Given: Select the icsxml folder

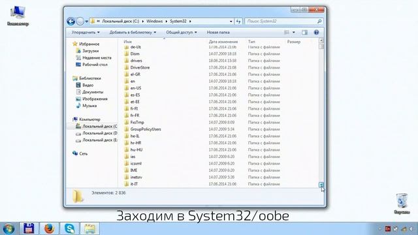Looking at the screenshot, I should click(x=136, y=164).
